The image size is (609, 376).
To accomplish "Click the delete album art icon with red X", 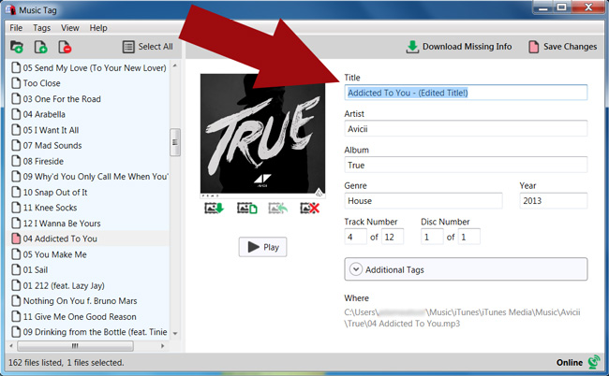I will (x=309, y=209).
